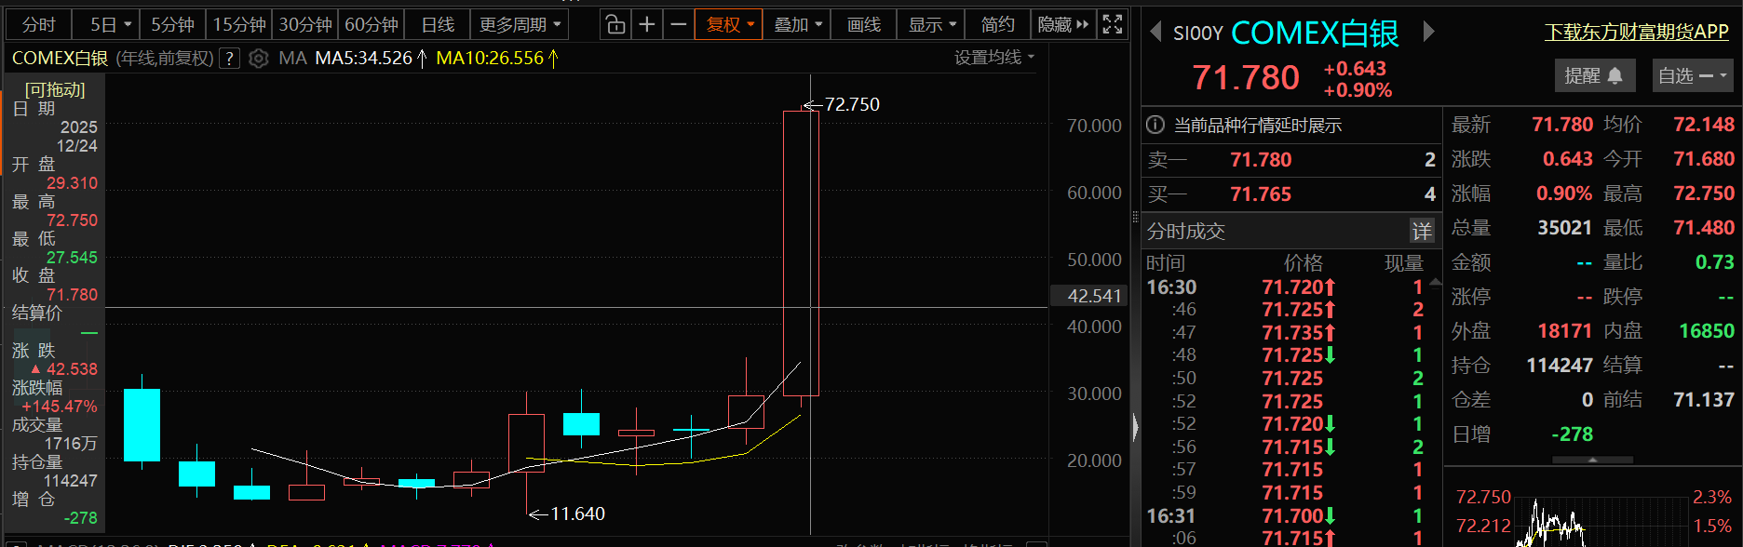Screen dimensions: 1743x547
Task: Go to next contract with right arrow
Action: coord(1429,33)
